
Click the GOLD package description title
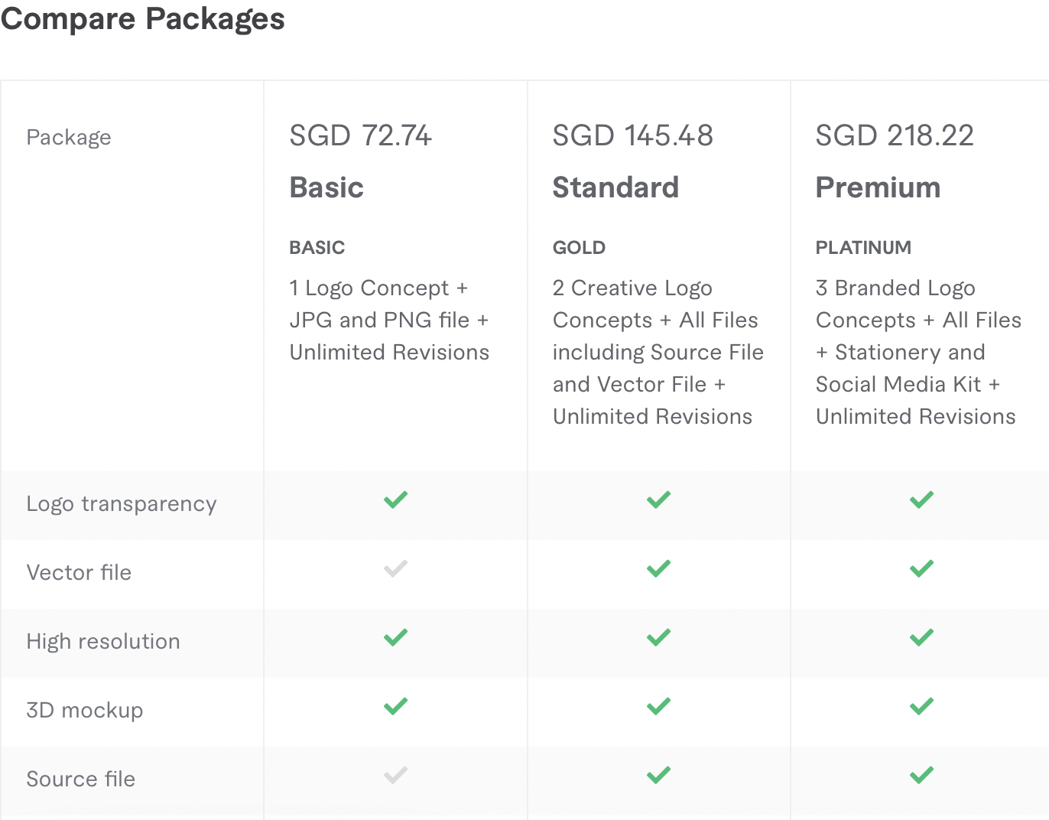579,248
